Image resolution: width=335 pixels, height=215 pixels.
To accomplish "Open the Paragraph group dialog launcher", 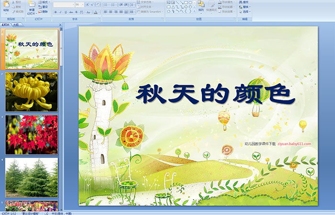I will [x=163, y=19].
